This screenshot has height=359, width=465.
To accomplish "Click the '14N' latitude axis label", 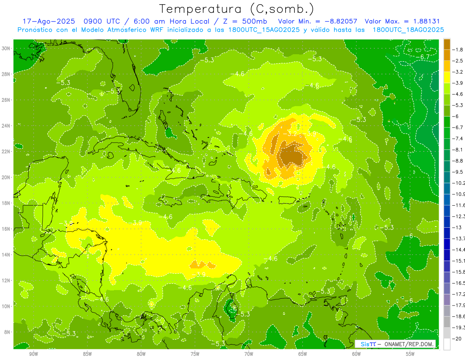I will pos(6,254).
